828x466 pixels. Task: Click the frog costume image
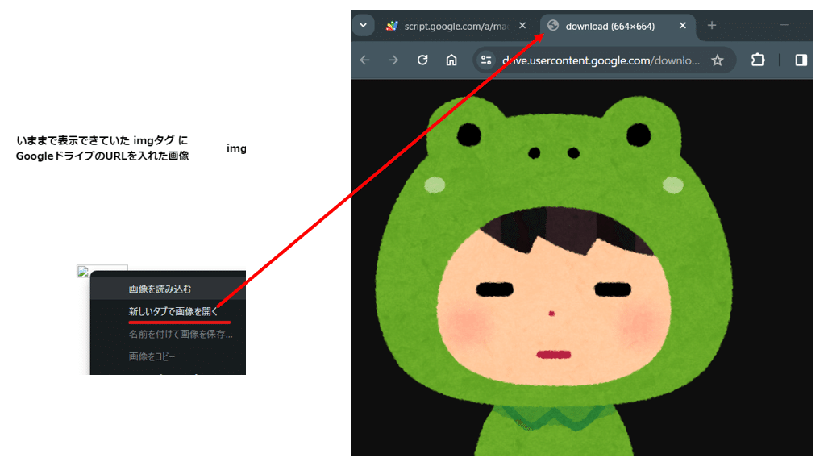[x=553, y=275]
